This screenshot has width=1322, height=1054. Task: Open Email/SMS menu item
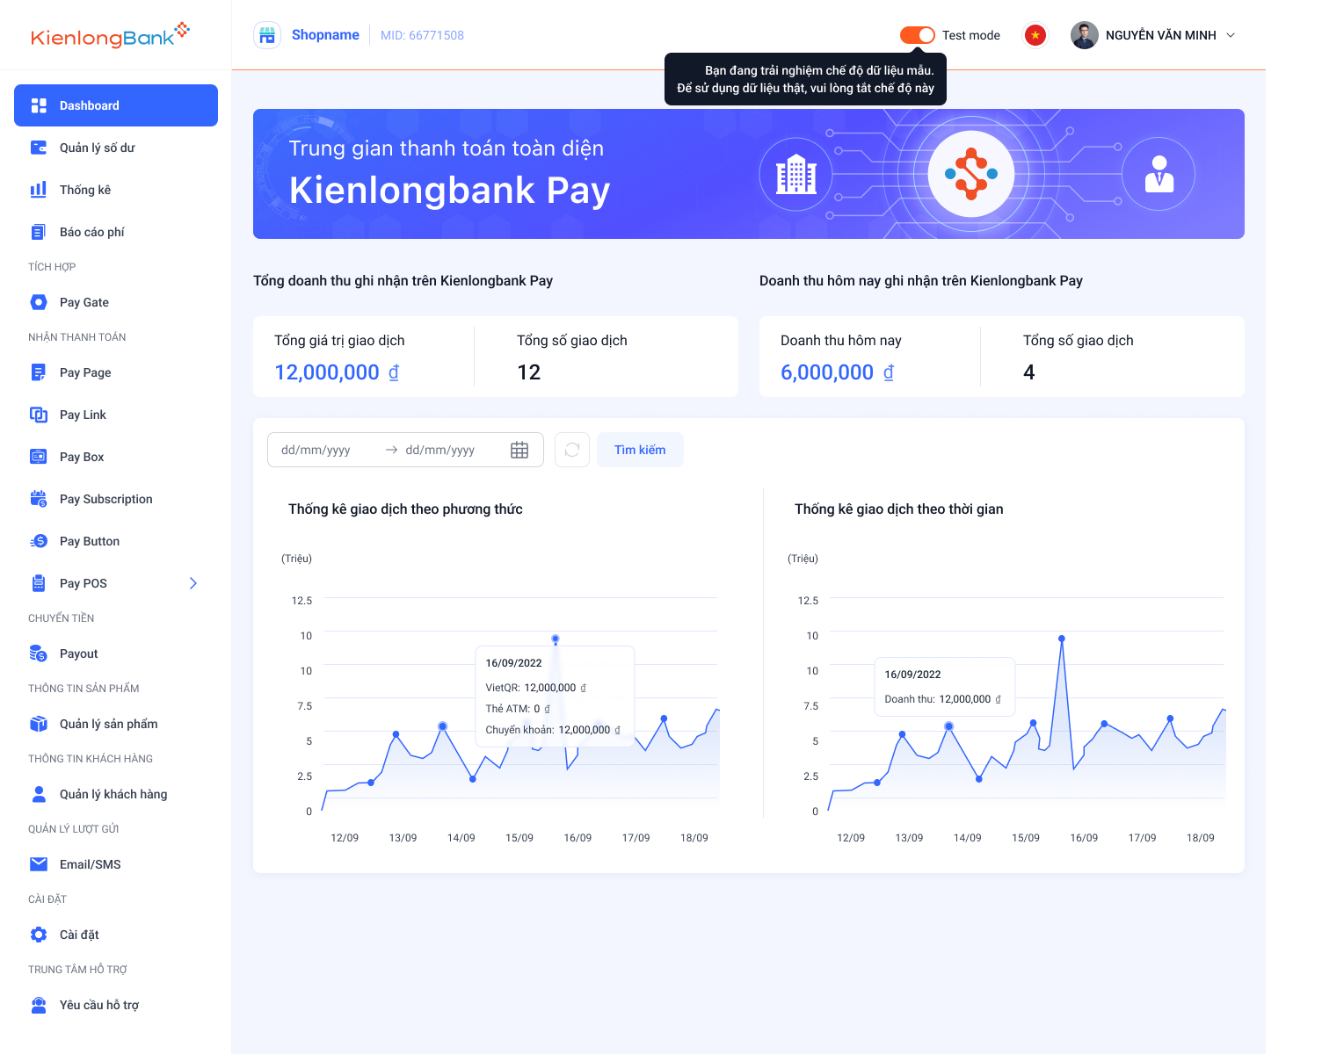click(x=116, y=864)
